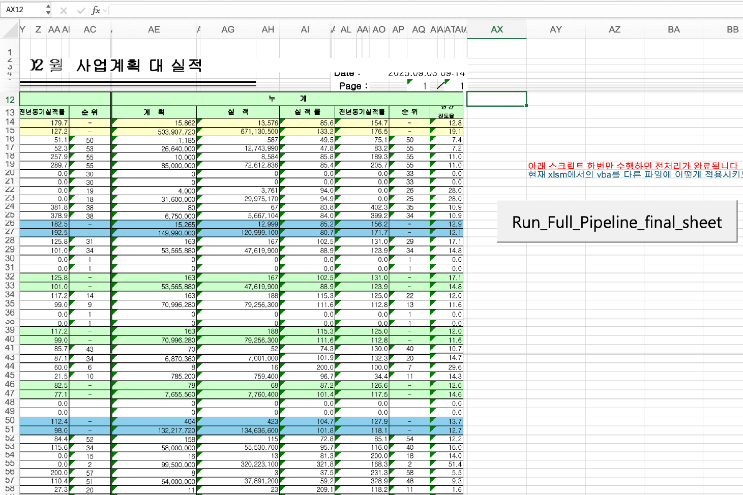
Task: Select column AZ header
Action: point(614,29)
